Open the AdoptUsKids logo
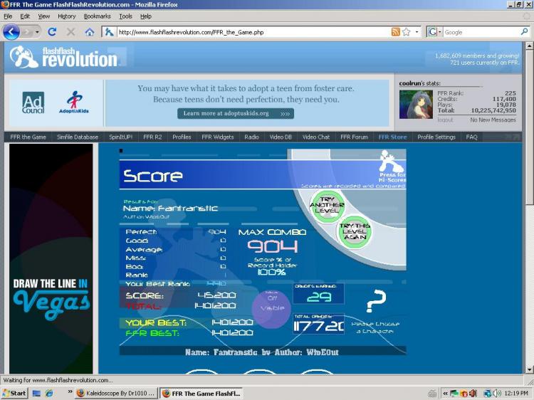Screen dimensions: 534x400 (x=74, y=102)
